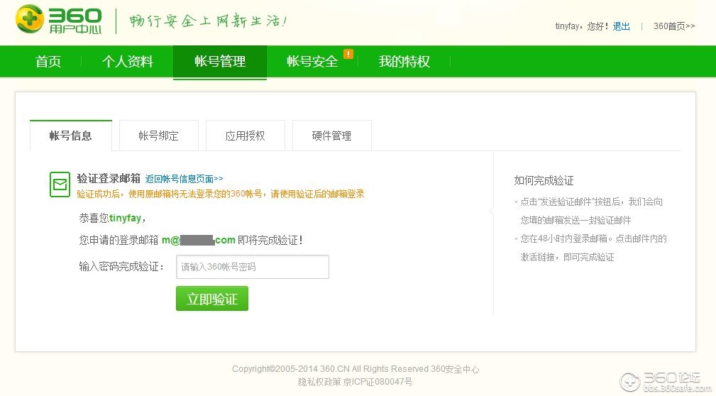Click the green tinyfay username in the greeting
The width and height of the screenshot is (716, 396).
pos(125,219)
